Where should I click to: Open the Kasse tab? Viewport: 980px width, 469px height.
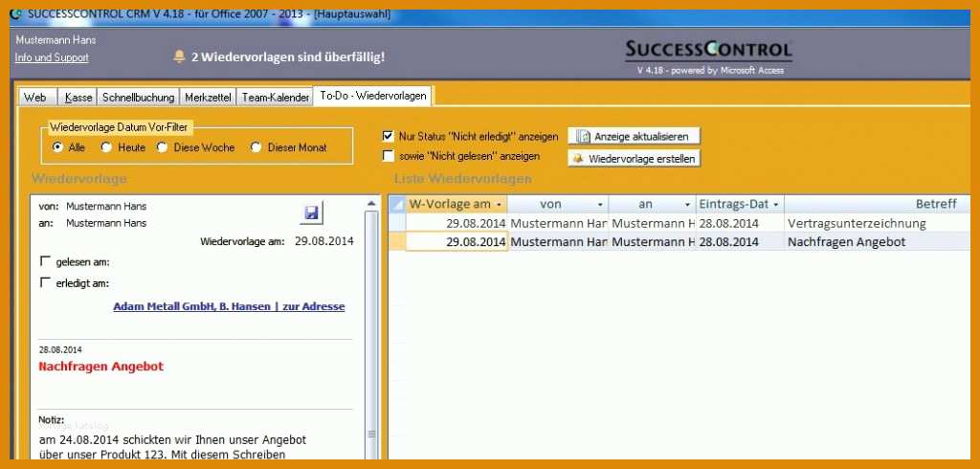[78, 98]
